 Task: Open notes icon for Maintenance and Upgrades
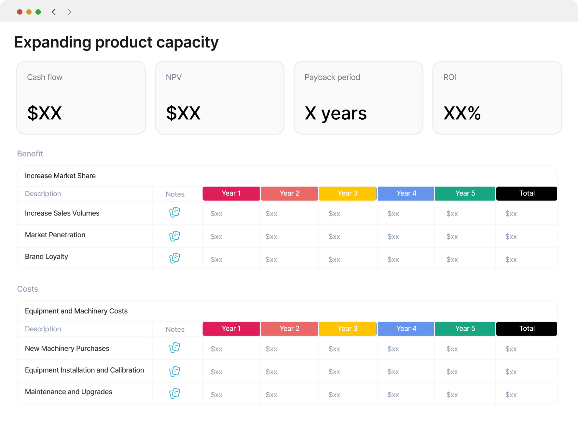click(175, 393)
